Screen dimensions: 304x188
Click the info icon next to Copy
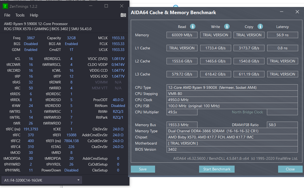coord(260,26)
